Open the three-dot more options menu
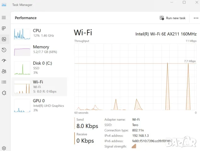Screen dimensions: 200x151 click(196, 18)
